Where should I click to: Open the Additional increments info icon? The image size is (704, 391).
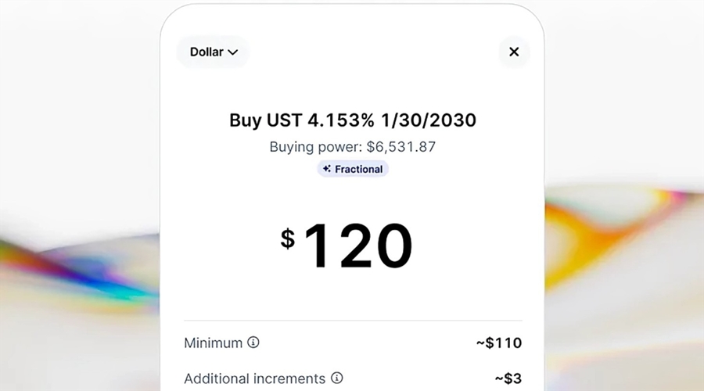pyautogui.click(x=337, y=378)
